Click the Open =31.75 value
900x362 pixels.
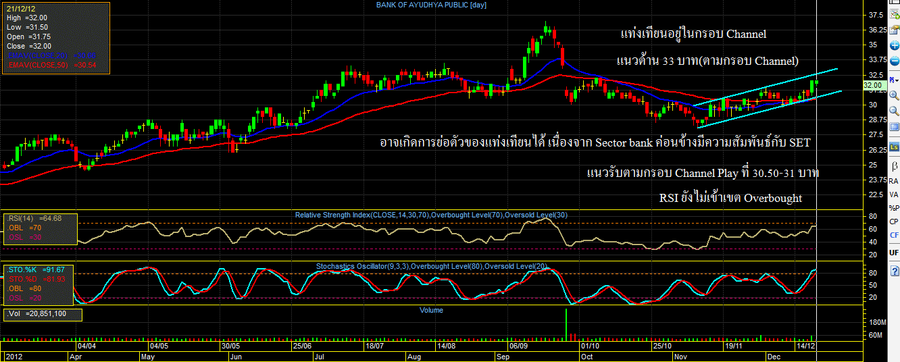pos(27,36)
